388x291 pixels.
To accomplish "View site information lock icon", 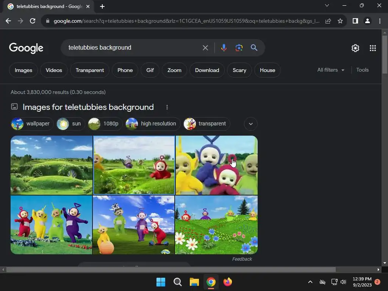I will coord(48,21).
